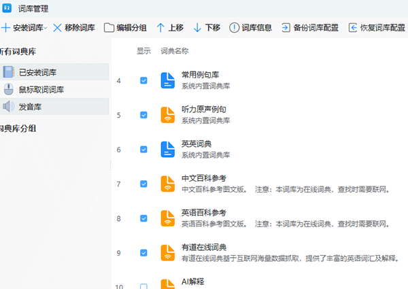Screen dimensions: 408x289
Task: Click the 有道在线词典 orange icon
Action: coord(168,253)
